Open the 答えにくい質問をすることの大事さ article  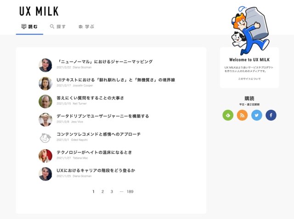90,98
